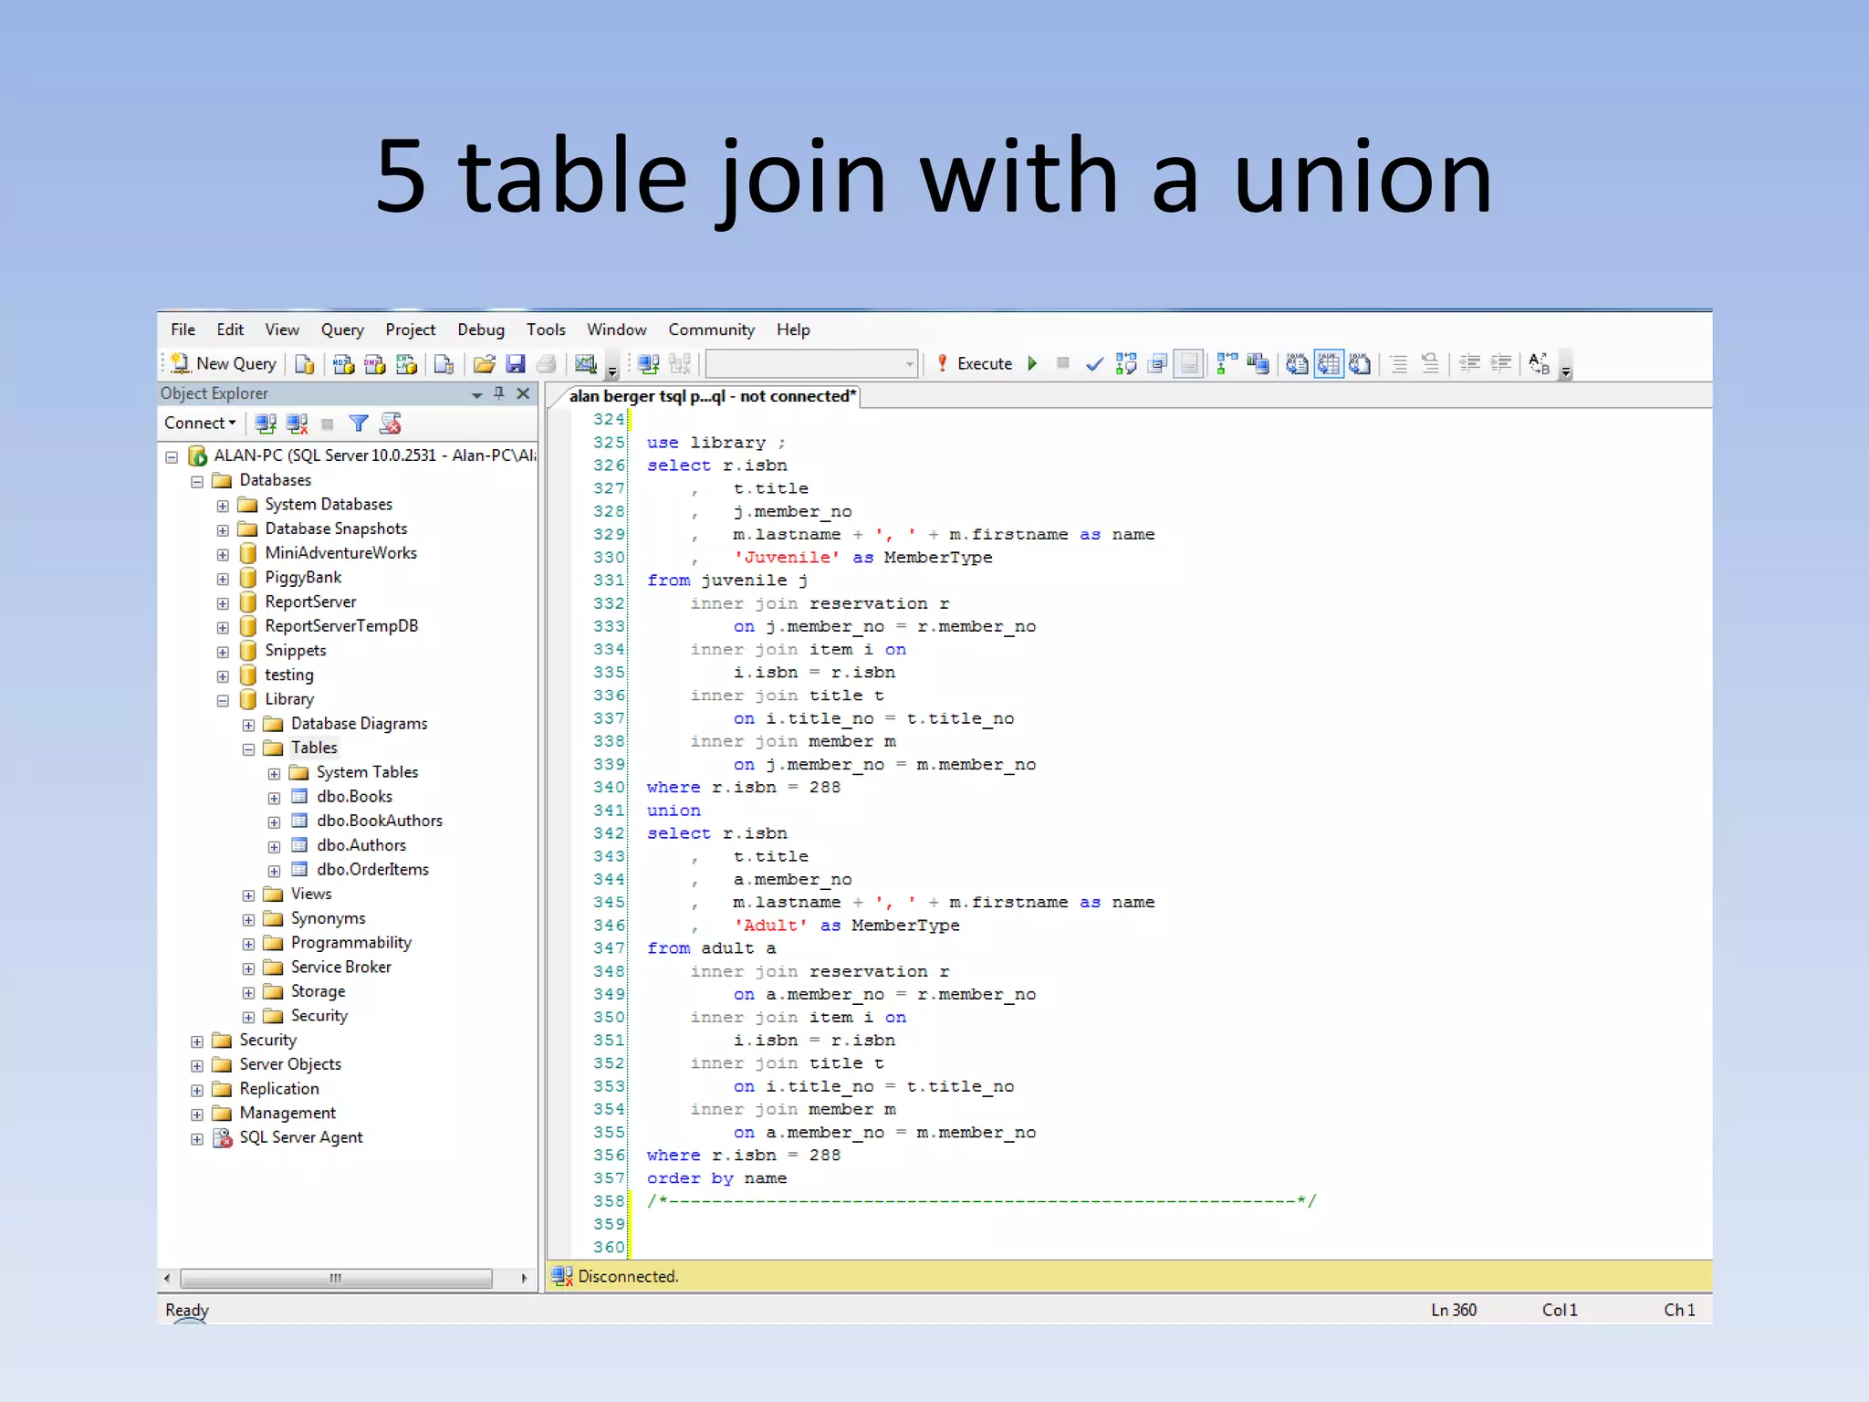Close the Object Explorer panel

coord(523,393)
